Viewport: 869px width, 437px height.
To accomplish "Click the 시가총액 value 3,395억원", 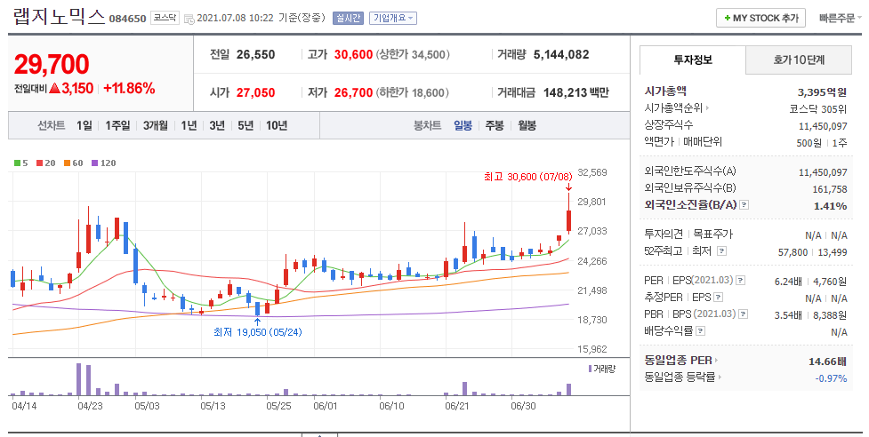I will click(x=823, y=91).
